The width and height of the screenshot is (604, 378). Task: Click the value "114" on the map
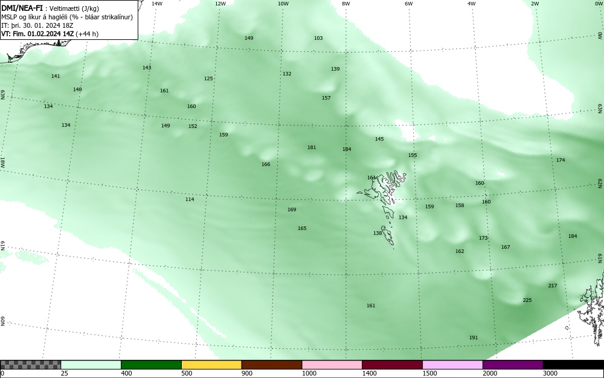(x=190, y=199)
